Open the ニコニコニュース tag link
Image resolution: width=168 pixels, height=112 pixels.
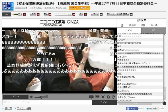click(63, 14)
